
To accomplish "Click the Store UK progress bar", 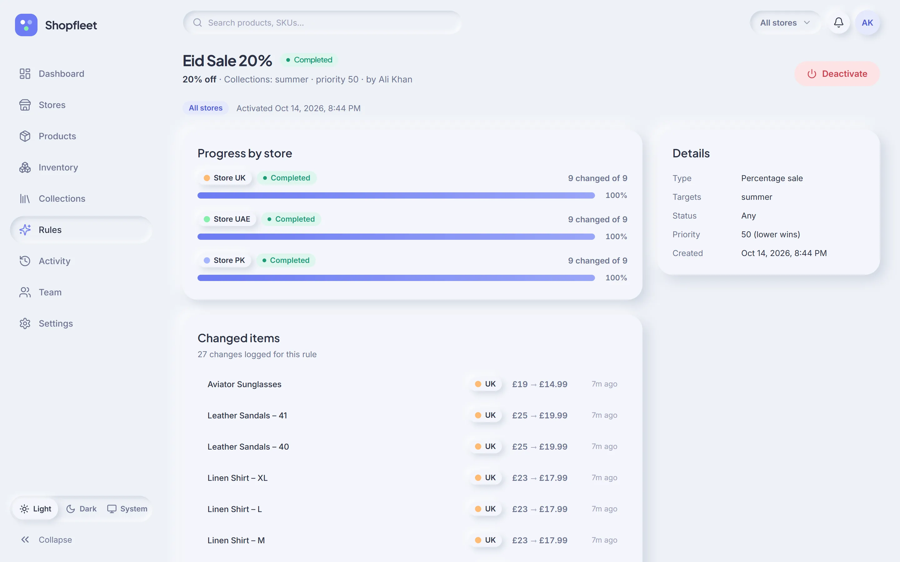I will (396, 195).
